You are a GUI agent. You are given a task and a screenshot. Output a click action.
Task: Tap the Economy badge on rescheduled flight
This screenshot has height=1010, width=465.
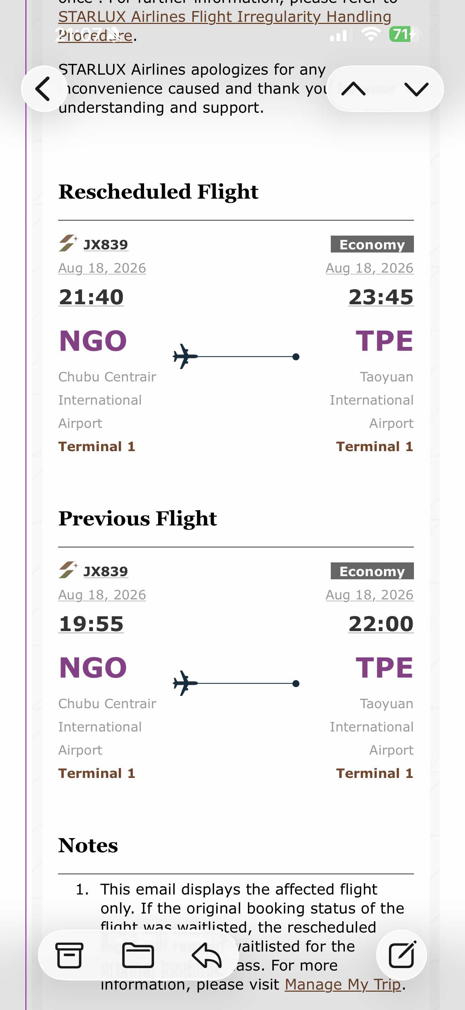[372, 244]
